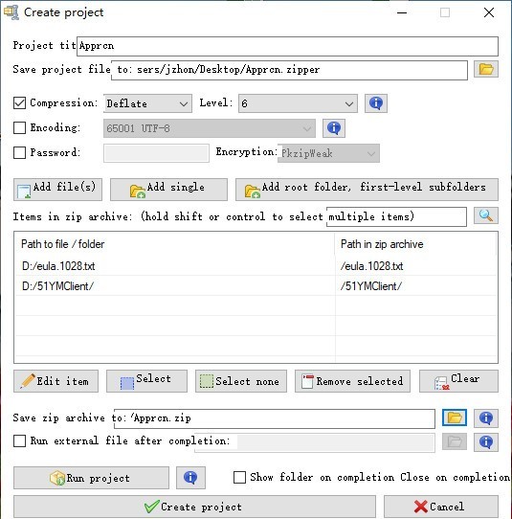Click the Add single folder button
512x519 pixels.
click(168, 190)
